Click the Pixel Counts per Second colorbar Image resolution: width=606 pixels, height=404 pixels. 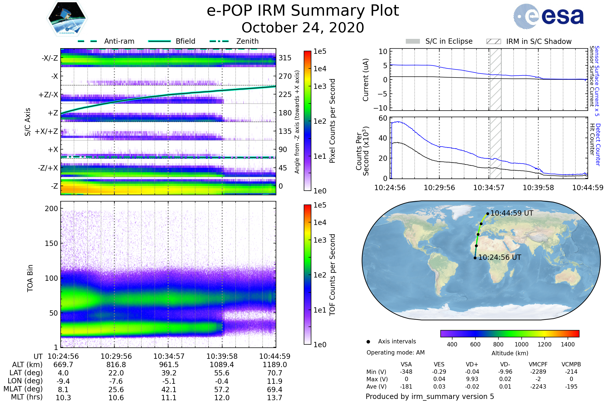click(307, 121)
